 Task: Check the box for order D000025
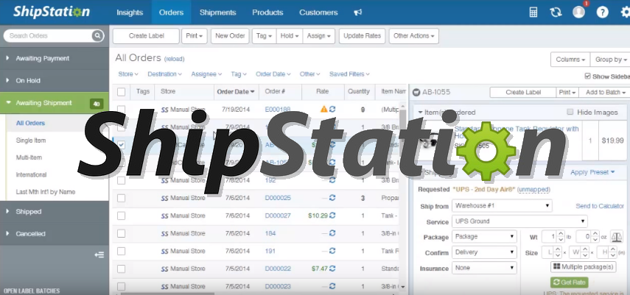[121, 198]
